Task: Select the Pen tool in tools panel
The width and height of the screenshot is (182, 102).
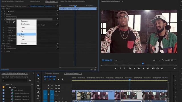Action: coord(38,92)
